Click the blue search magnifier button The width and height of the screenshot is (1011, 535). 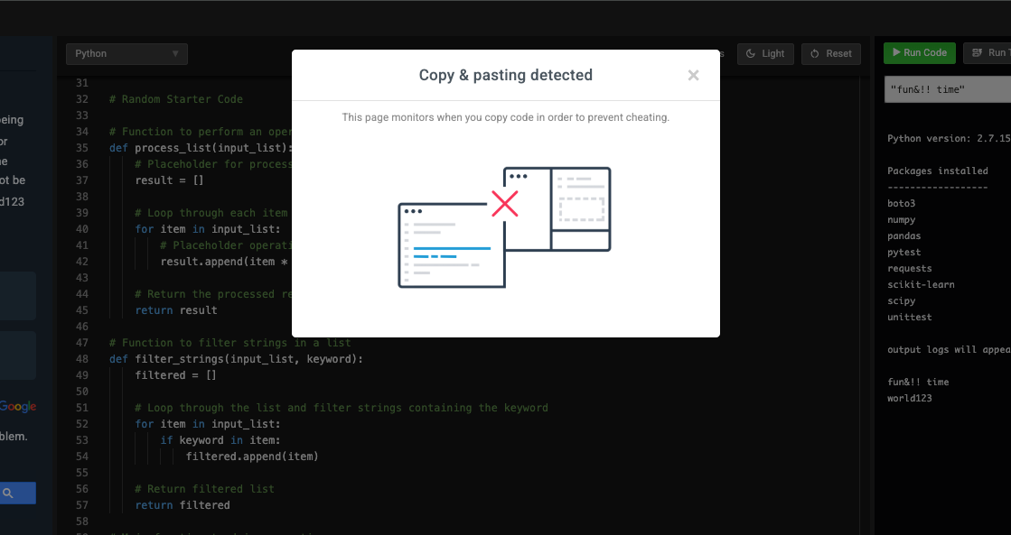[9, 493]
